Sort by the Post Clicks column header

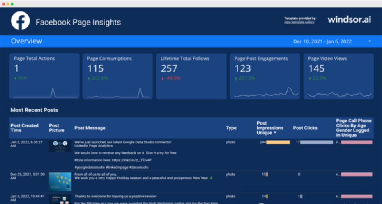tap(305, 128)
